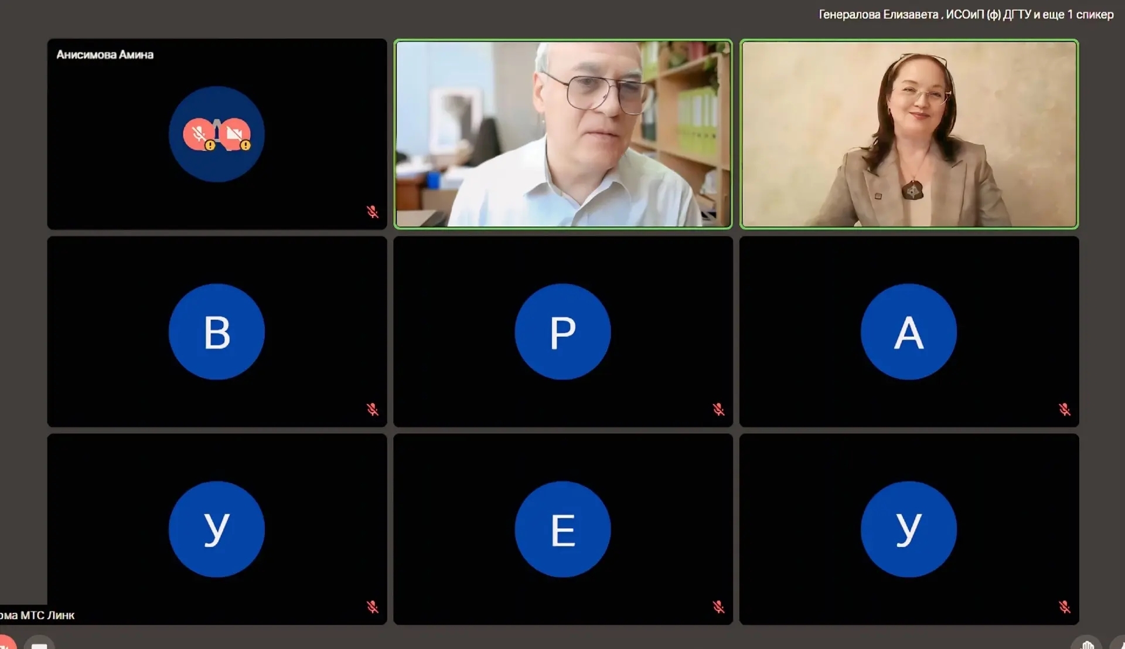1125x649 pixels.
Task: Click the muted mic icon in Анисимова Амина's tile
Action: pos(372,212)
